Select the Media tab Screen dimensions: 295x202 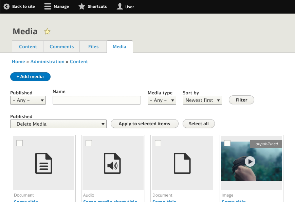tap(119, 47)
